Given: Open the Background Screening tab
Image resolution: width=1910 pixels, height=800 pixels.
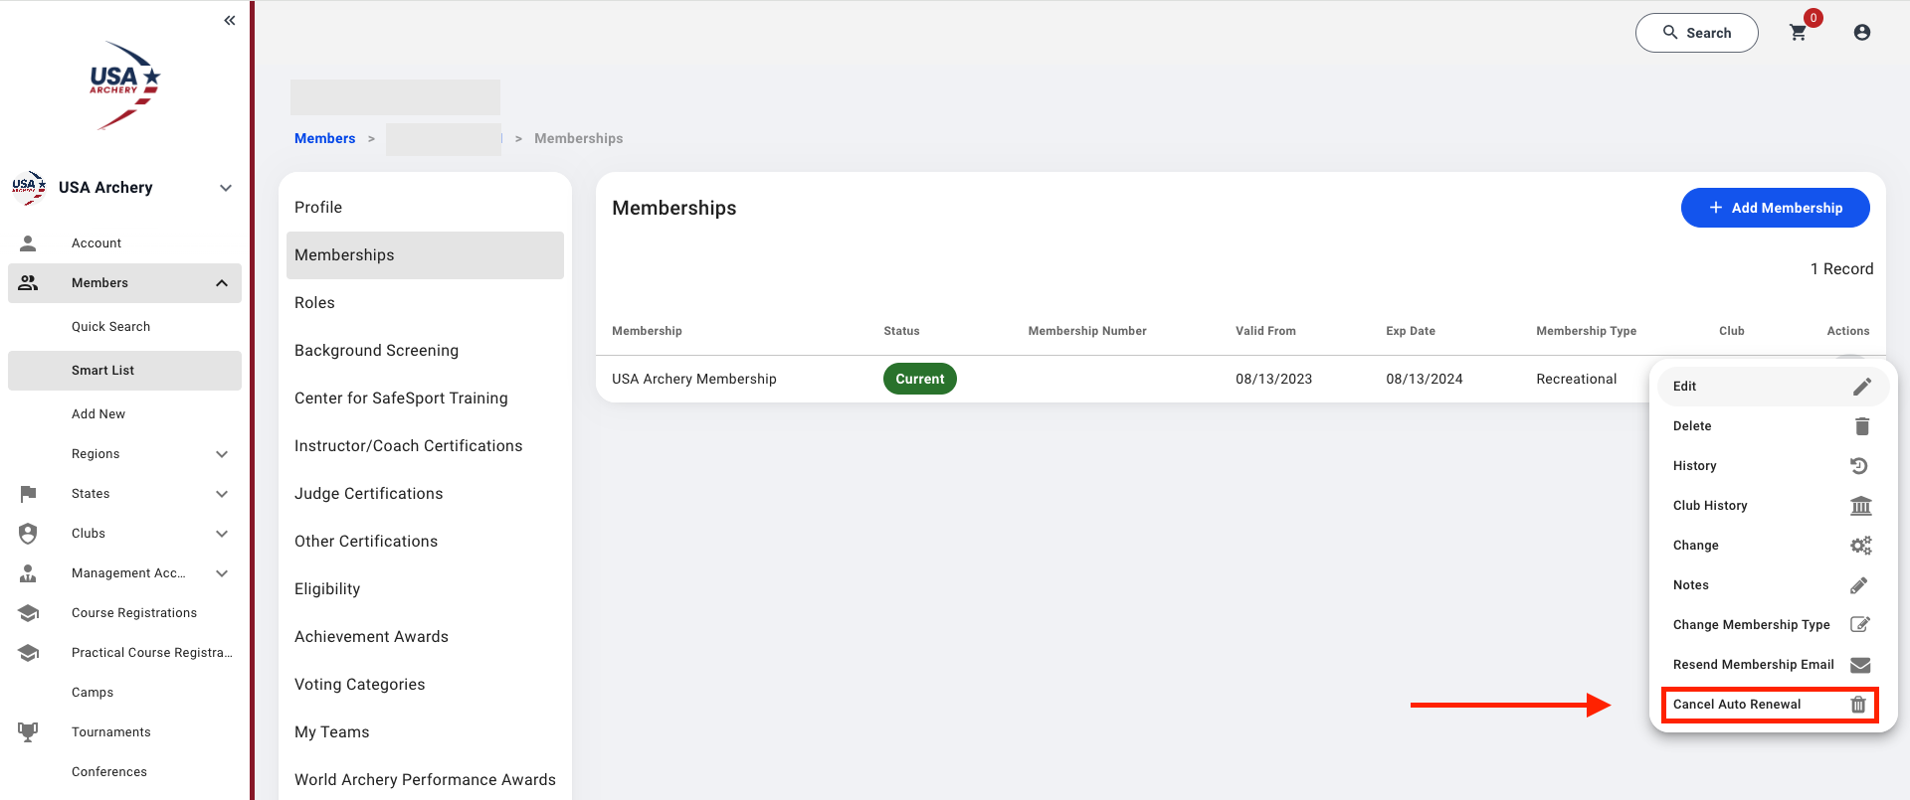Looking at the screenshot, I should (425, 351).
